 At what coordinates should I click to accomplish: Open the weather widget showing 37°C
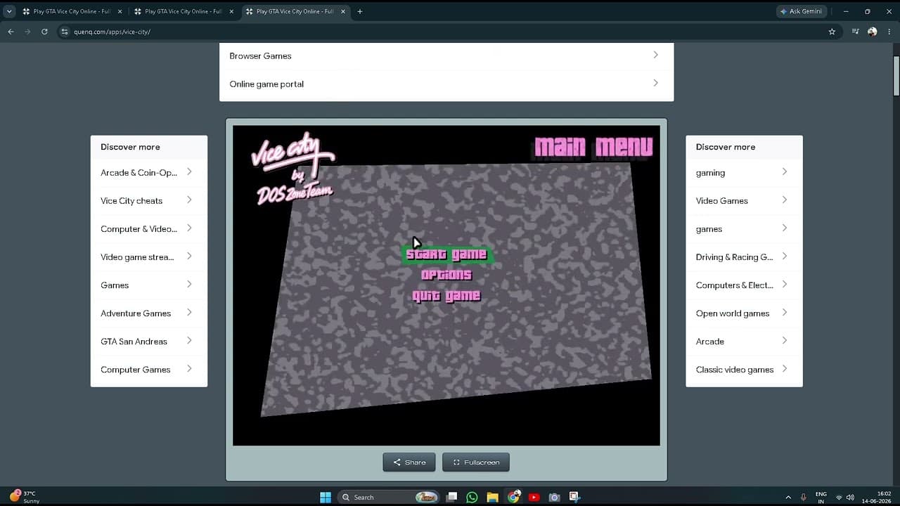[25, 497]
